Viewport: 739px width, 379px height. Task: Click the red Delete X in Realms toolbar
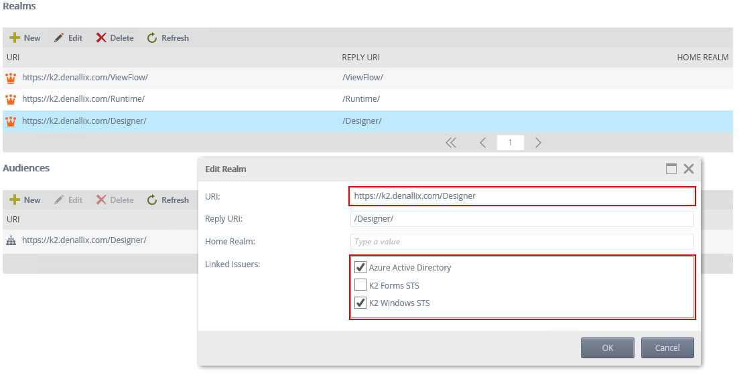[101, 38]
